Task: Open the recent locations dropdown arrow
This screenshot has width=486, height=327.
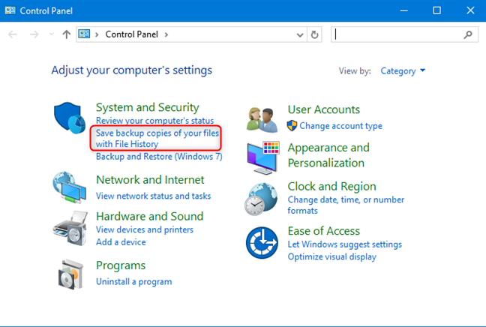Action: tap(52, 34)
